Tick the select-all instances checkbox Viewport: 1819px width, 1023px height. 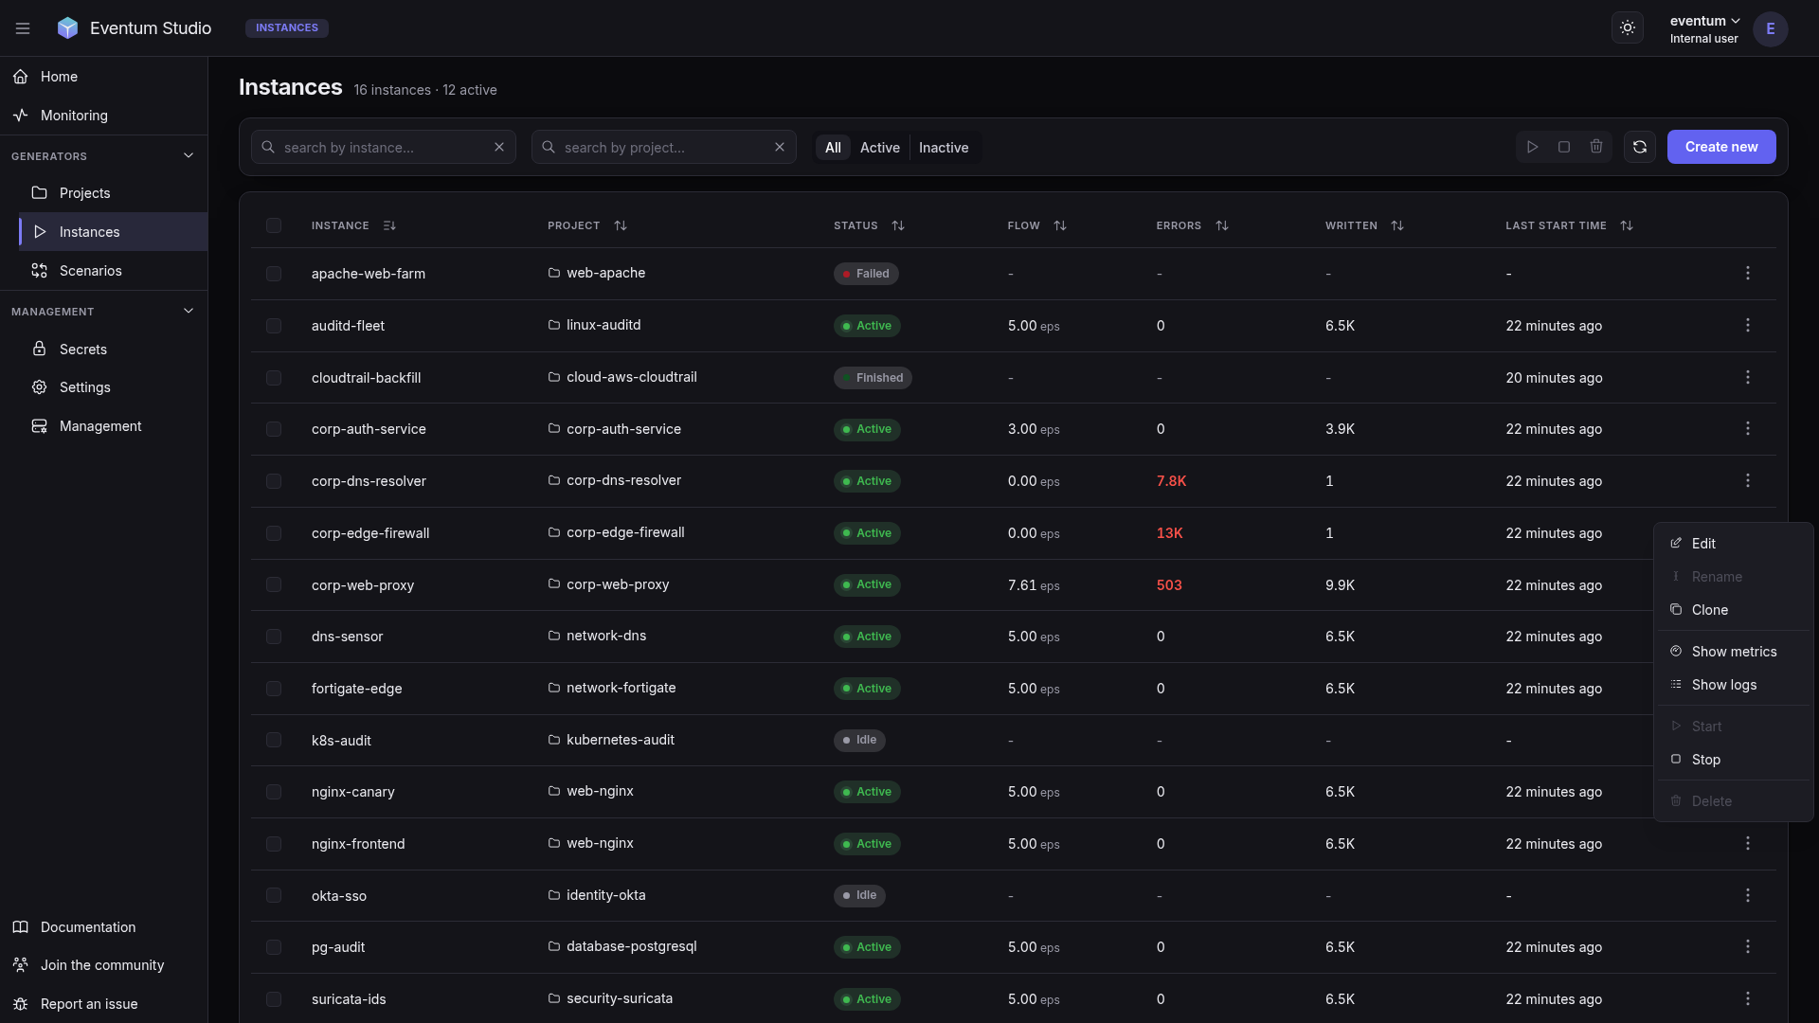274,225
